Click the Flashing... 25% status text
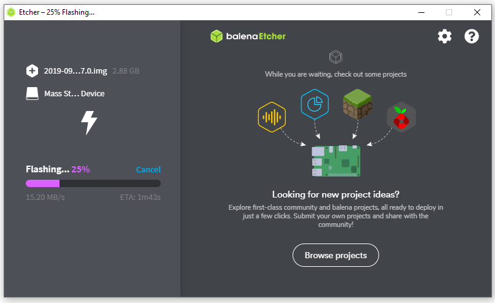The image size is (495, 303). (x=58, y=169)
